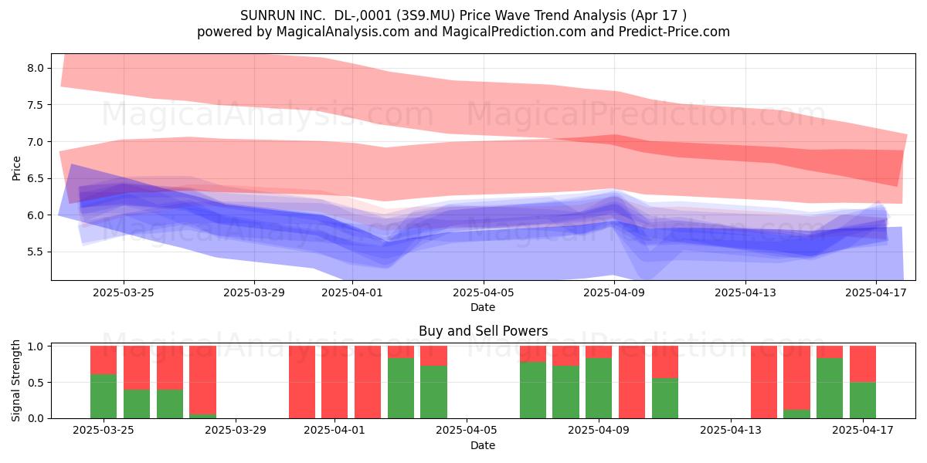Screen dimensions: 927x463
Task: Click the 'Date' label below the price chart
Action: 483,307
